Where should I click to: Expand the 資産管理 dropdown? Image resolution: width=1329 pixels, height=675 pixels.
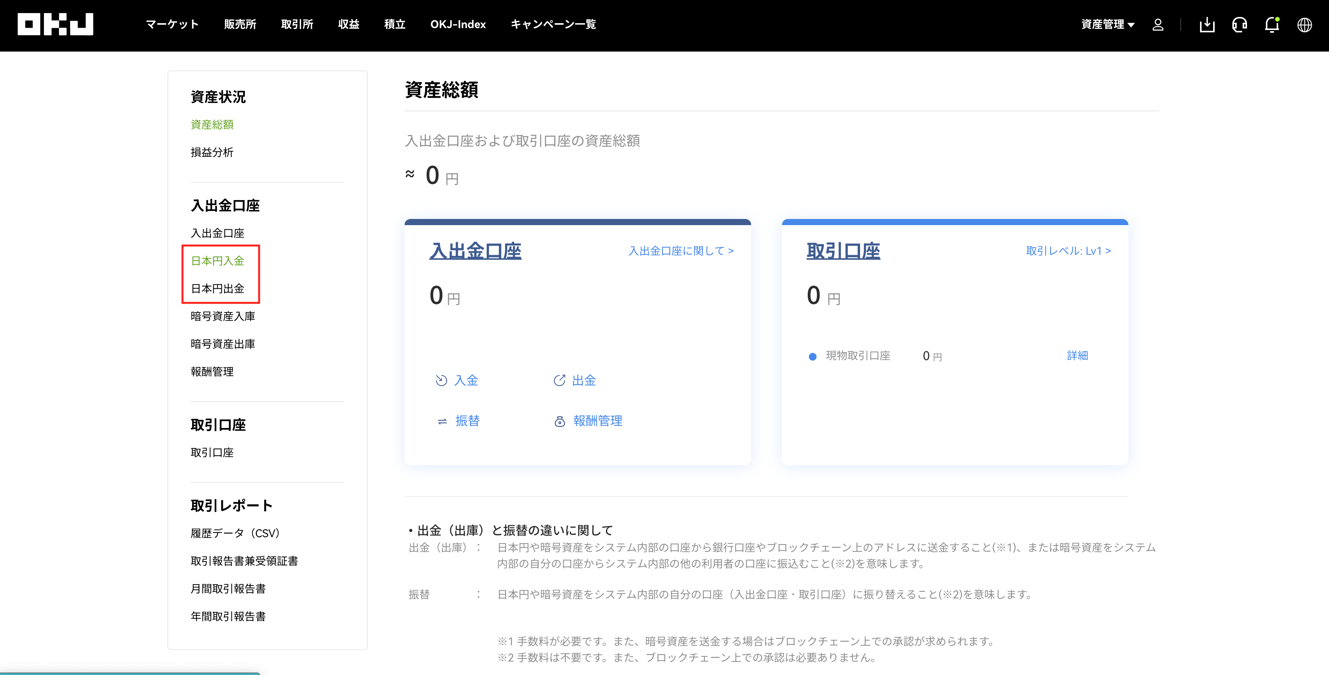pos(1107,24)
